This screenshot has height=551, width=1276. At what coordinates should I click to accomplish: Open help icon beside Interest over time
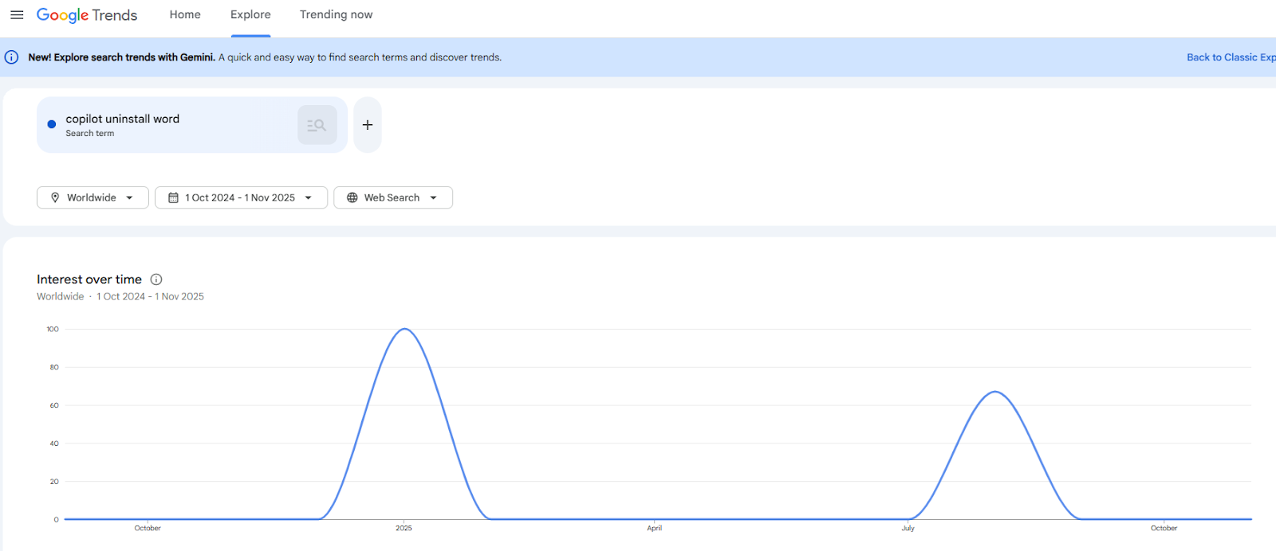click(x=156, y=279)
